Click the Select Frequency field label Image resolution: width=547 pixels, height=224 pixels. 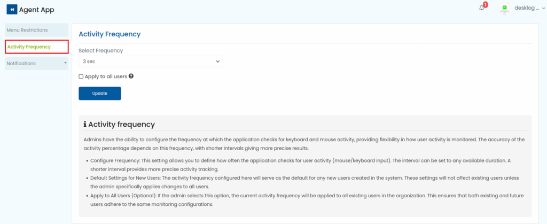100,51
